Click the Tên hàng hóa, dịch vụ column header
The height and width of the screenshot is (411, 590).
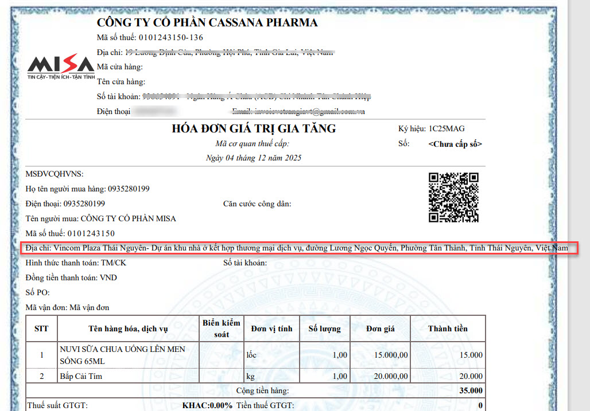(x=127, y=328)
